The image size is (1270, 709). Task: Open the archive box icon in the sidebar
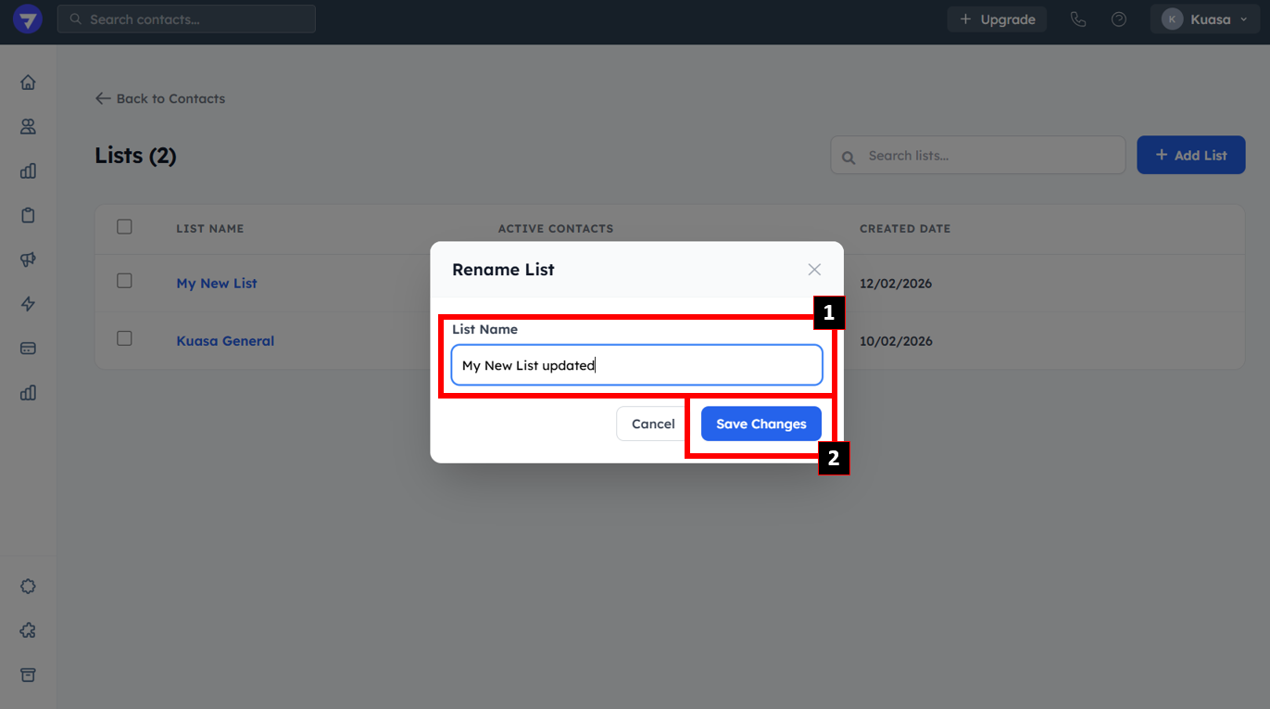tap(28, 675)
